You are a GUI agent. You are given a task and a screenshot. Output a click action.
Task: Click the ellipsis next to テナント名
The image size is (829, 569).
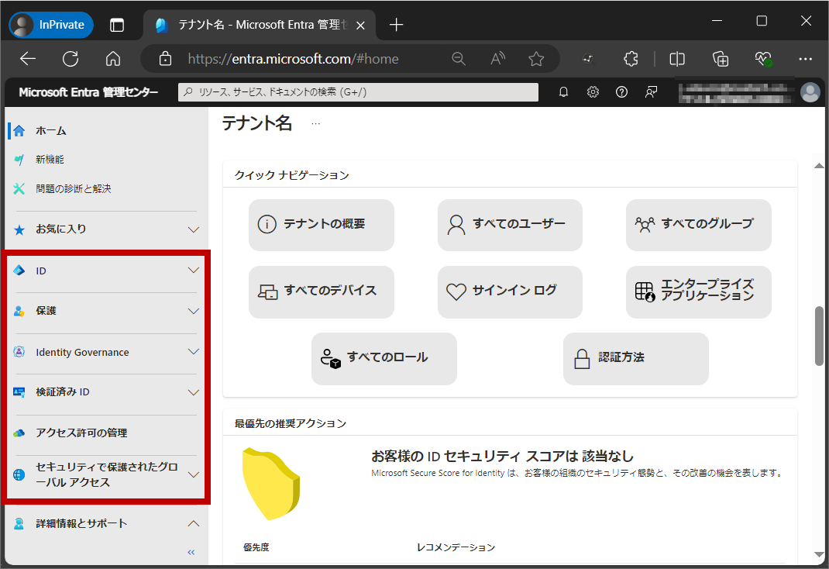[315, 124]
